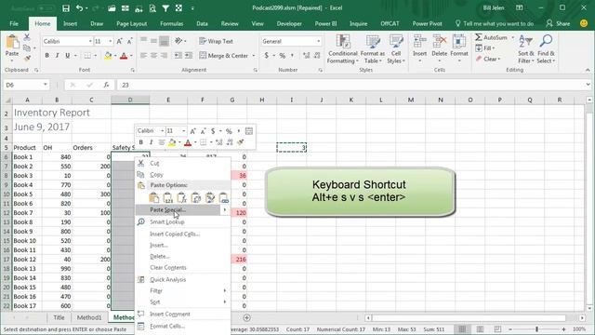Viewport: 595px width, 335px height.
Task: Open Cell Styles gallery
Action: point(396,49)
